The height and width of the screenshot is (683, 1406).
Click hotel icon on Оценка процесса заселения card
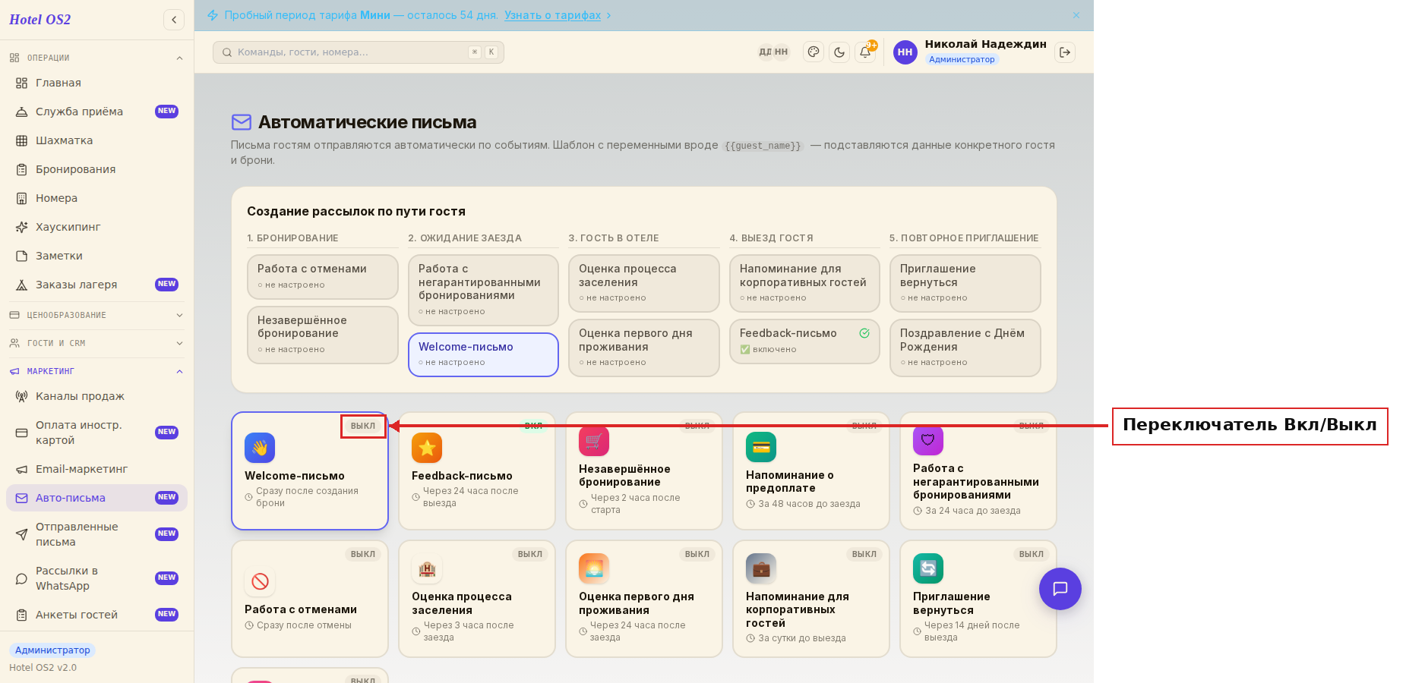427,568
